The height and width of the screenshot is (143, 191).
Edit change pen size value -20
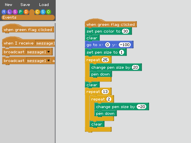[x=141, y=107]
